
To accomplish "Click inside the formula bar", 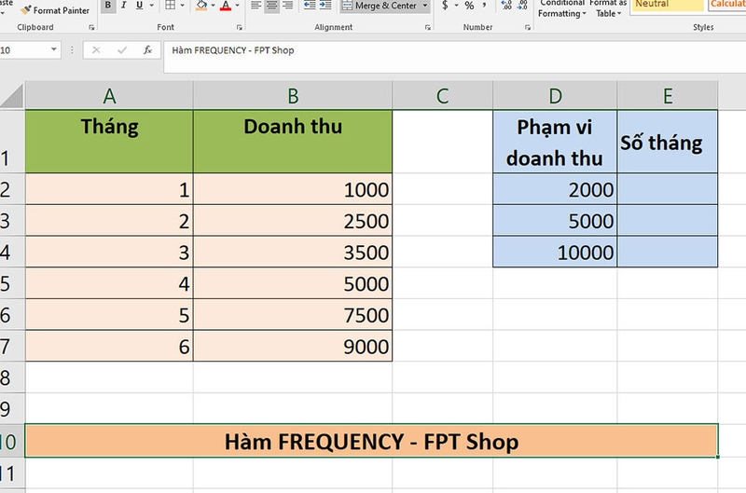I will point(454,57).
